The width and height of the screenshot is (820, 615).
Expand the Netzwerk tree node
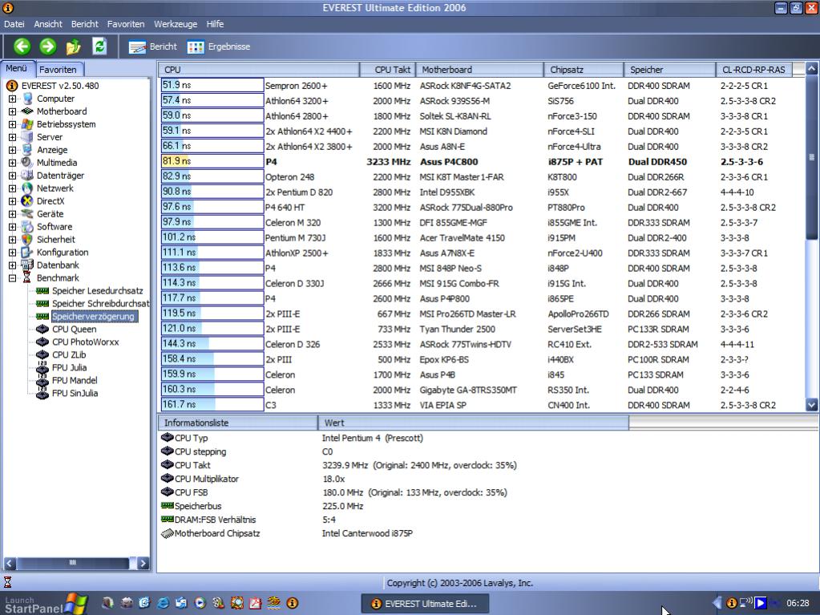coord(13,188)
